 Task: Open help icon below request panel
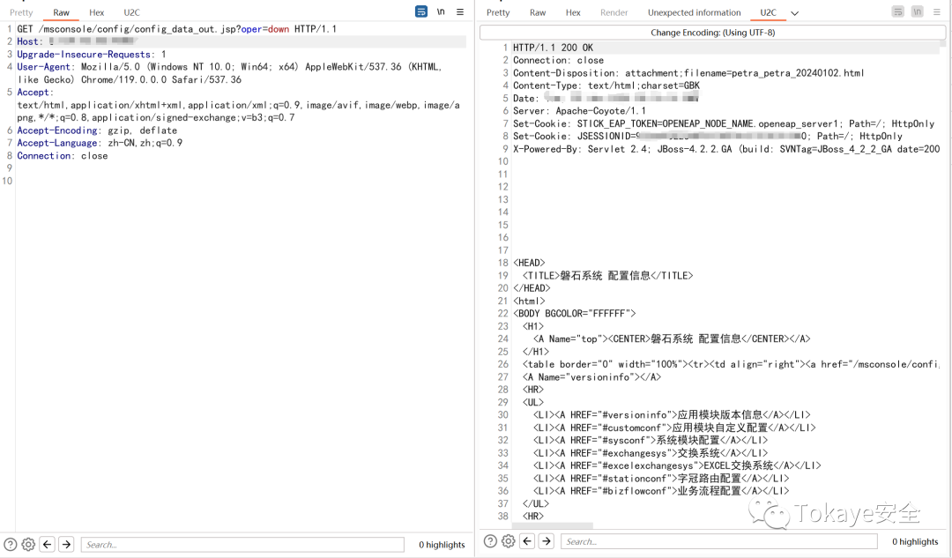pos(11,544)
